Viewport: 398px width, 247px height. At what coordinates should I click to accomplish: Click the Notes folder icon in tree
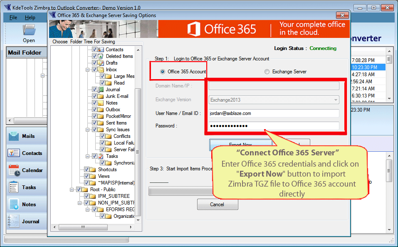click(101, 103)
